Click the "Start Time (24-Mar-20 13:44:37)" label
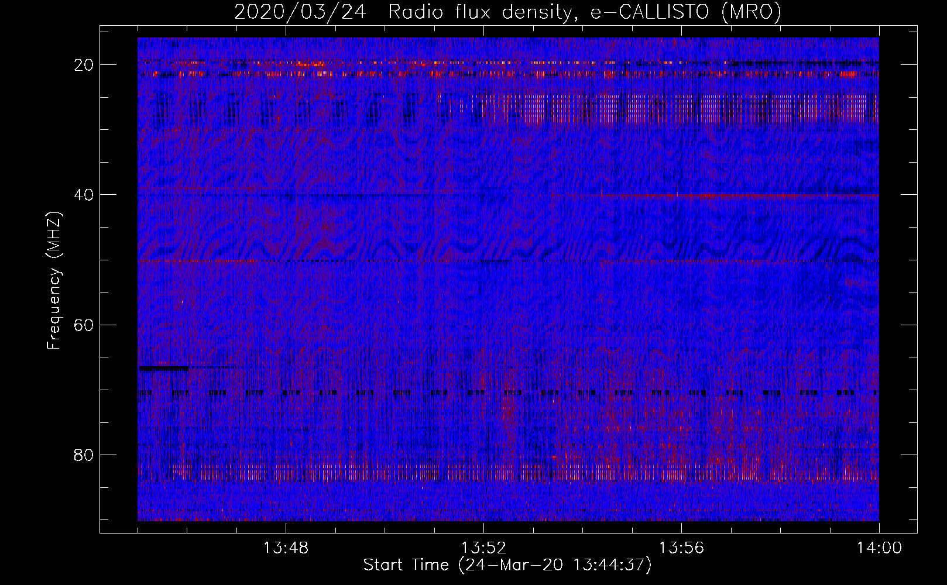This screenshot has height=585, width=947. tap(507, 565)
